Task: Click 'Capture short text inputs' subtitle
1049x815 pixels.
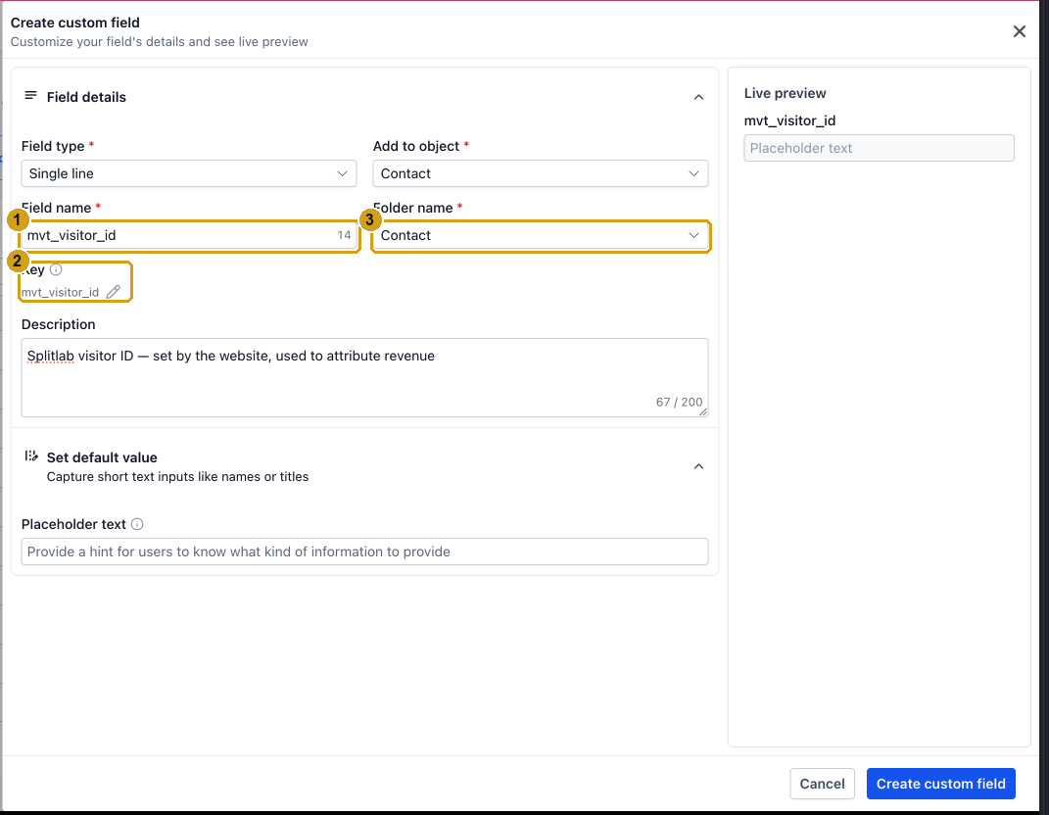Action: (x=178, y=476)
